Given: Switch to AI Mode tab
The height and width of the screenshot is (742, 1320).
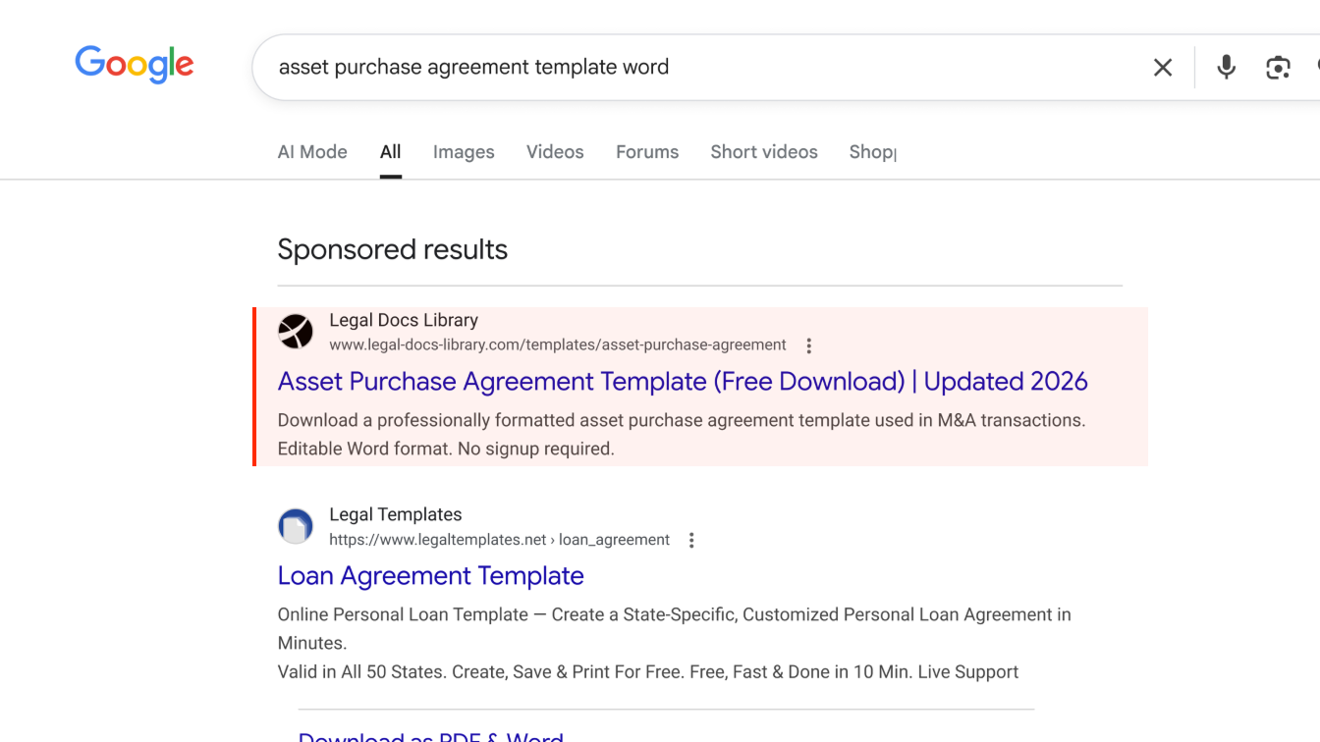Looking at the screenshot, I should [x=312, y=152].
